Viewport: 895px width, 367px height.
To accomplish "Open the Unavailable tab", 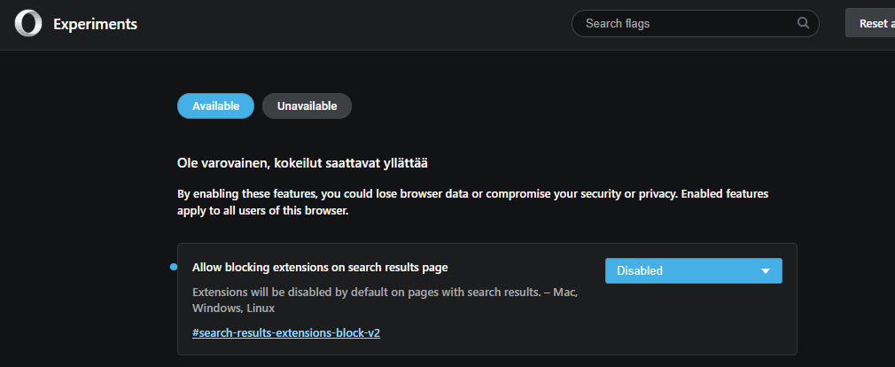I will coord(307,106).
